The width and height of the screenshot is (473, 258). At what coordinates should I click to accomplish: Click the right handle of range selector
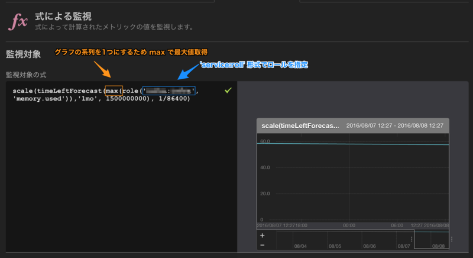coord(452,239)
